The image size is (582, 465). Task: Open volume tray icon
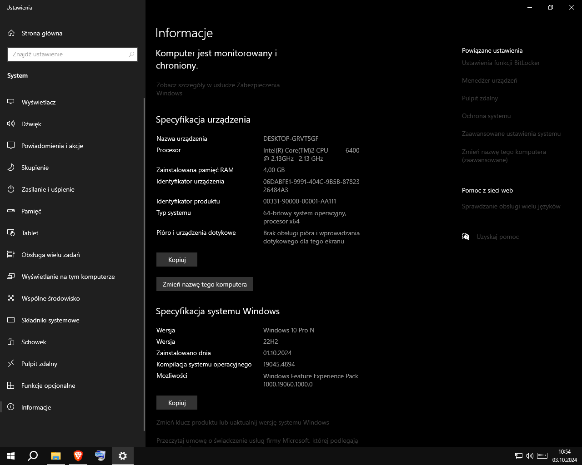pyautogui.click(x=530, y=456)
